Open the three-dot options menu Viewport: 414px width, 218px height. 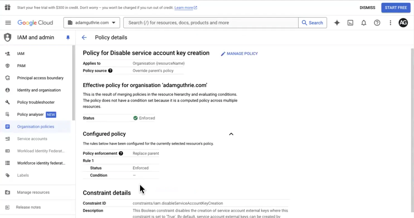390,23
